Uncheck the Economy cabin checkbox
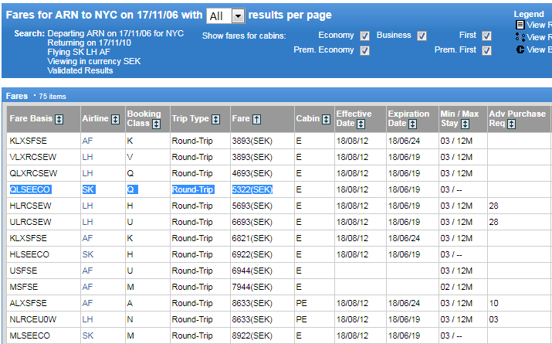Image resolution: width=552 pixels, height=344 pixels. point(364,36)
